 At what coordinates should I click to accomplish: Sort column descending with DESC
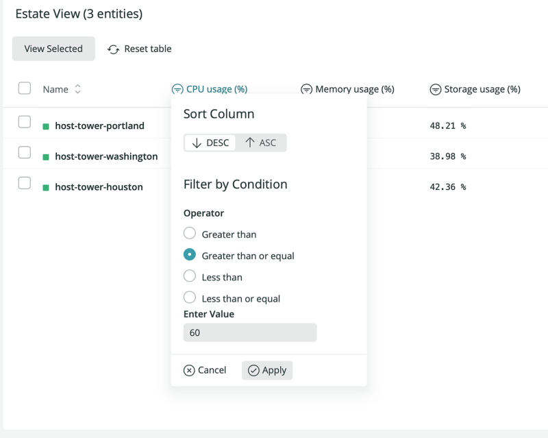[210, 143]
